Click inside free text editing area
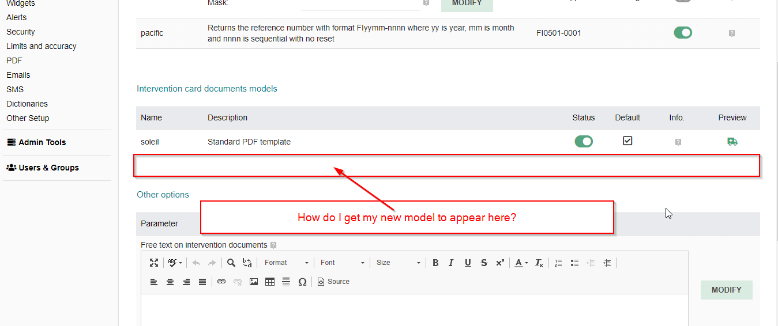The height and width of the screenshot is (326, 778). click(415, 310)
